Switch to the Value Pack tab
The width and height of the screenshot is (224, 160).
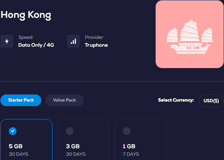pos(64,100)
